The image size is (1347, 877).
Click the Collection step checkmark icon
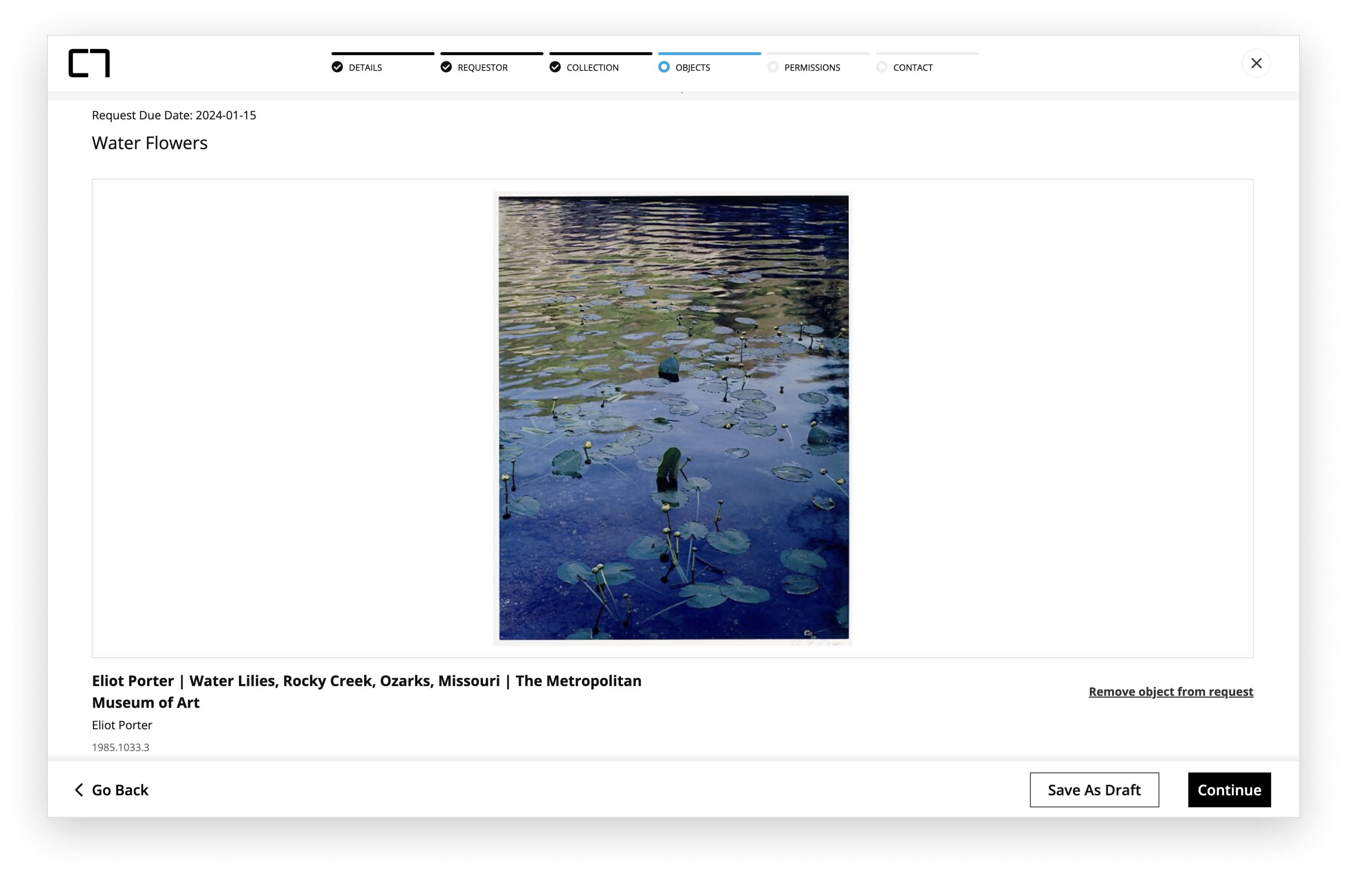click(555, 67)
